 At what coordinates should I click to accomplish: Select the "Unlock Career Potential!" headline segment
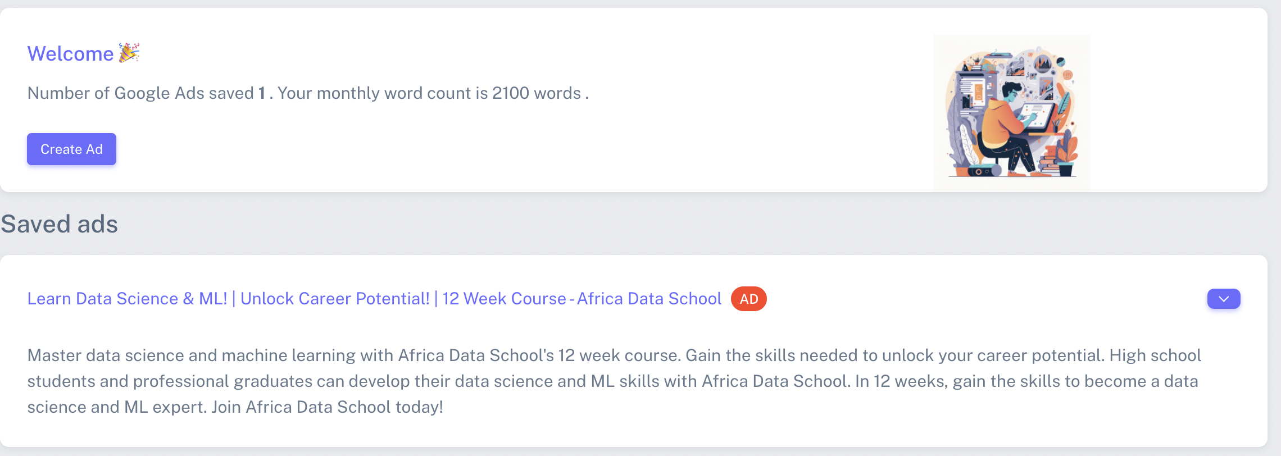(x=335, y=299)
